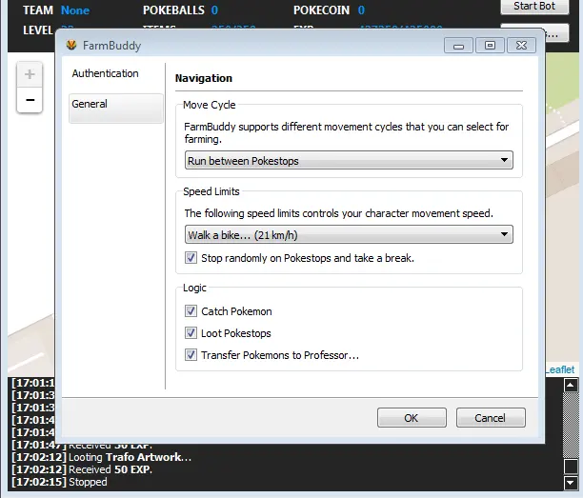Screen dimensions: 583x498
Task: Toggle Stop randomly on Pokestops checkbox
Action: tap(191, 258)
